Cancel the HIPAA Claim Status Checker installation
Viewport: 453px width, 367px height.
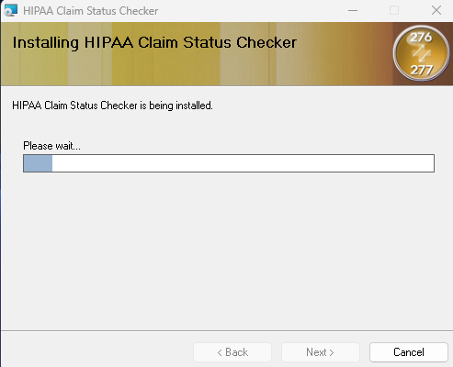point(409,352)
